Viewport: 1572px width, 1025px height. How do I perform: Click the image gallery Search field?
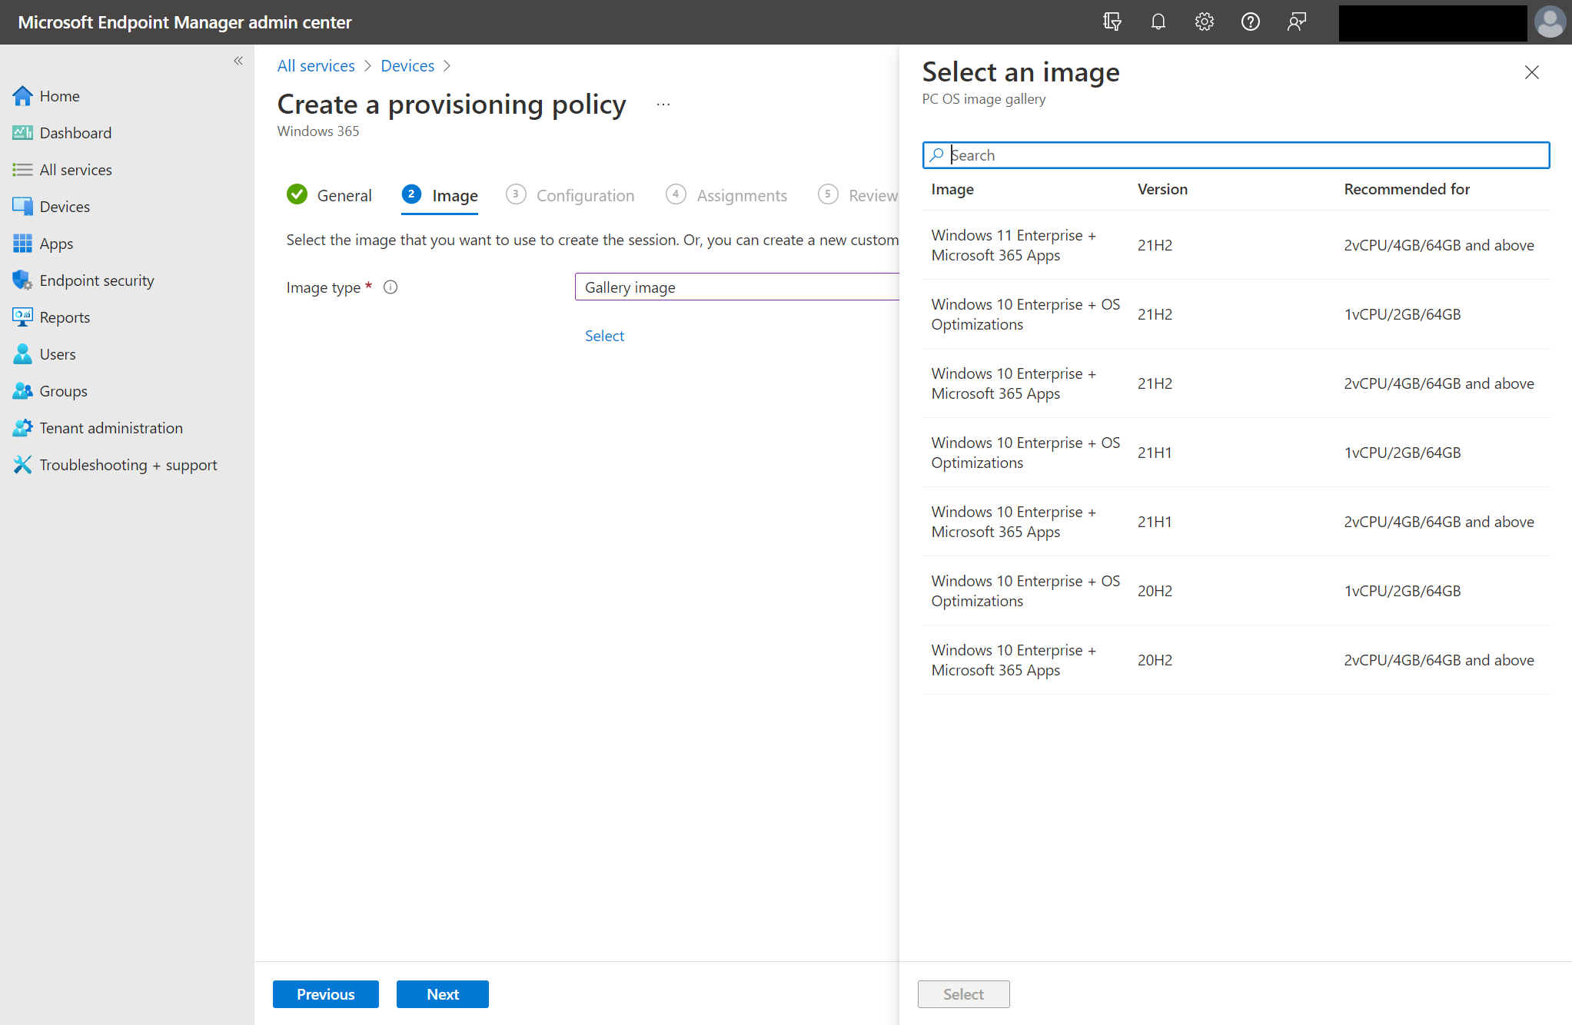coord(1236,155)
